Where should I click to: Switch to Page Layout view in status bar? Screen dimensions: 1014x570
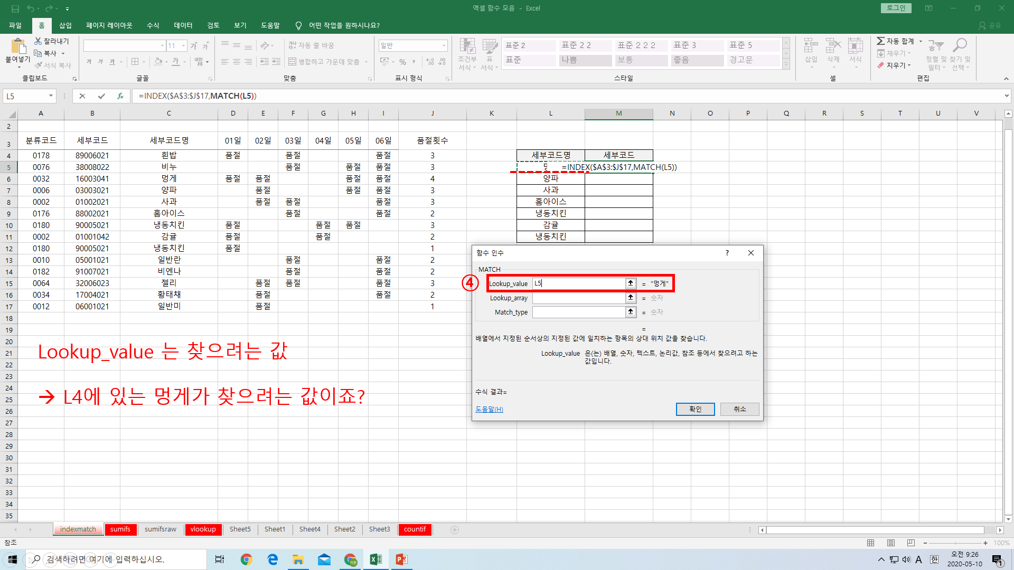click(x=891, y=543)
